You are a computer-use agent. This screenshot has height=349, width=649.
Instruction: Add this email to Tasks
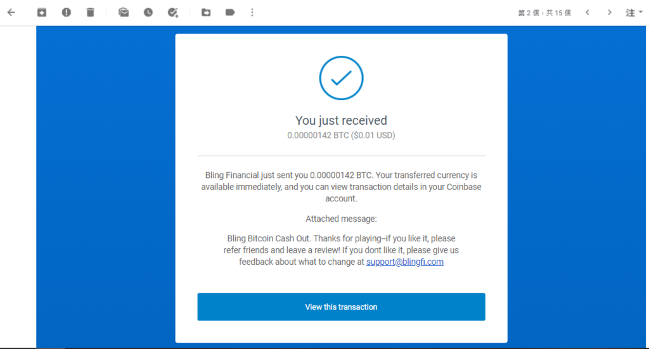coord(173,13)
